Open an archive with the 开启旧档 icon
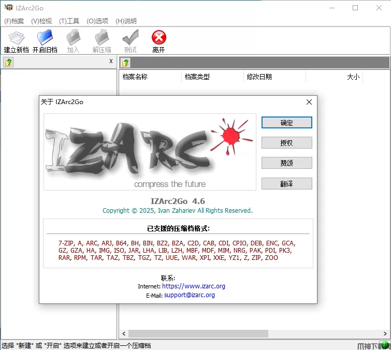This screenshot has width=391, height=350. point(45,41)
